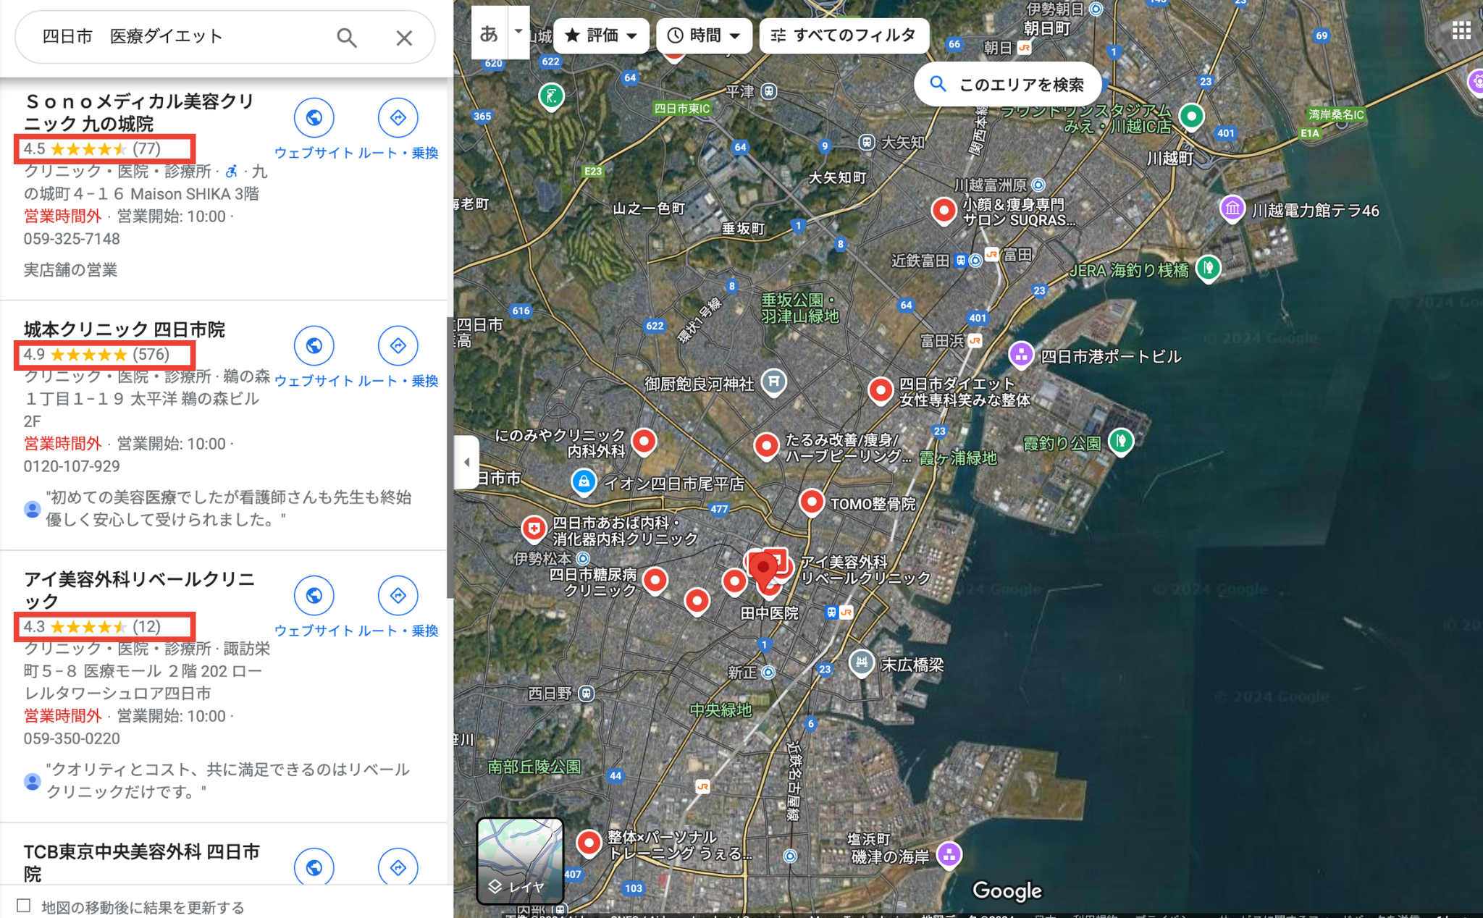Click the ラウンドワンスタジアム green marker
This screenshot has height=918, width=1483.
coord(1191,116)
